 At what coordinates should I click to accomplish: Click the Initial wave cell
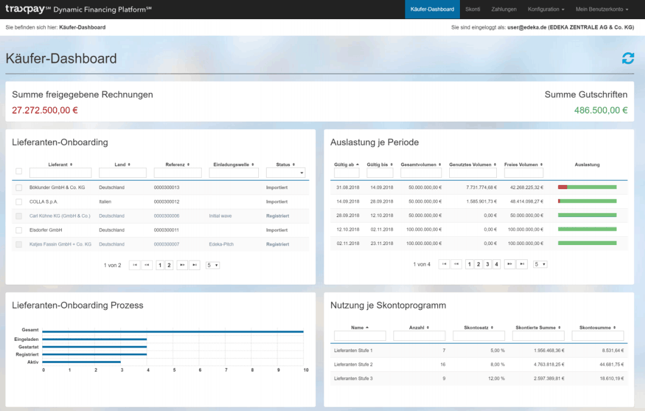[x=221, y=216]
